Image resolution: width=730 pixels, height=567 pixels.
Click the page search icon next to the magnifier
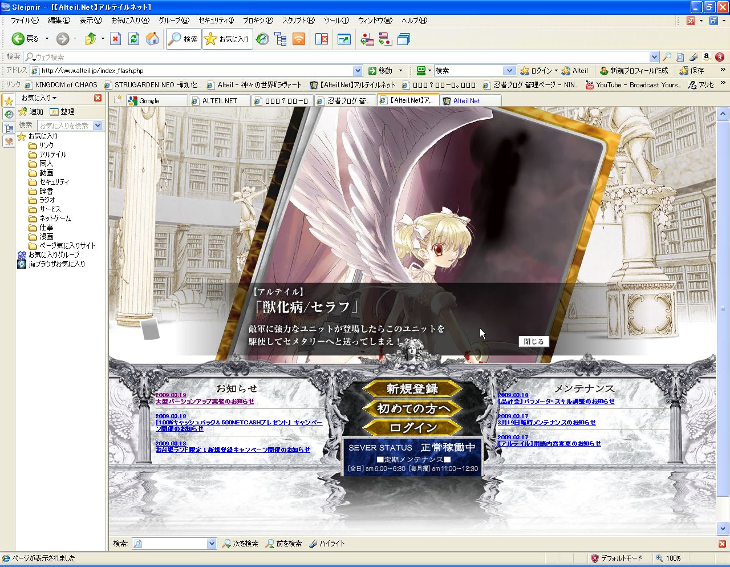680,57
